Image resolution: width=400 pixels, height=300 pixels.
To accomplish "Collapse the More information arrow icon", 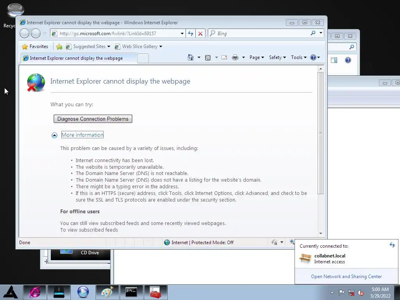I will point(54,135).
